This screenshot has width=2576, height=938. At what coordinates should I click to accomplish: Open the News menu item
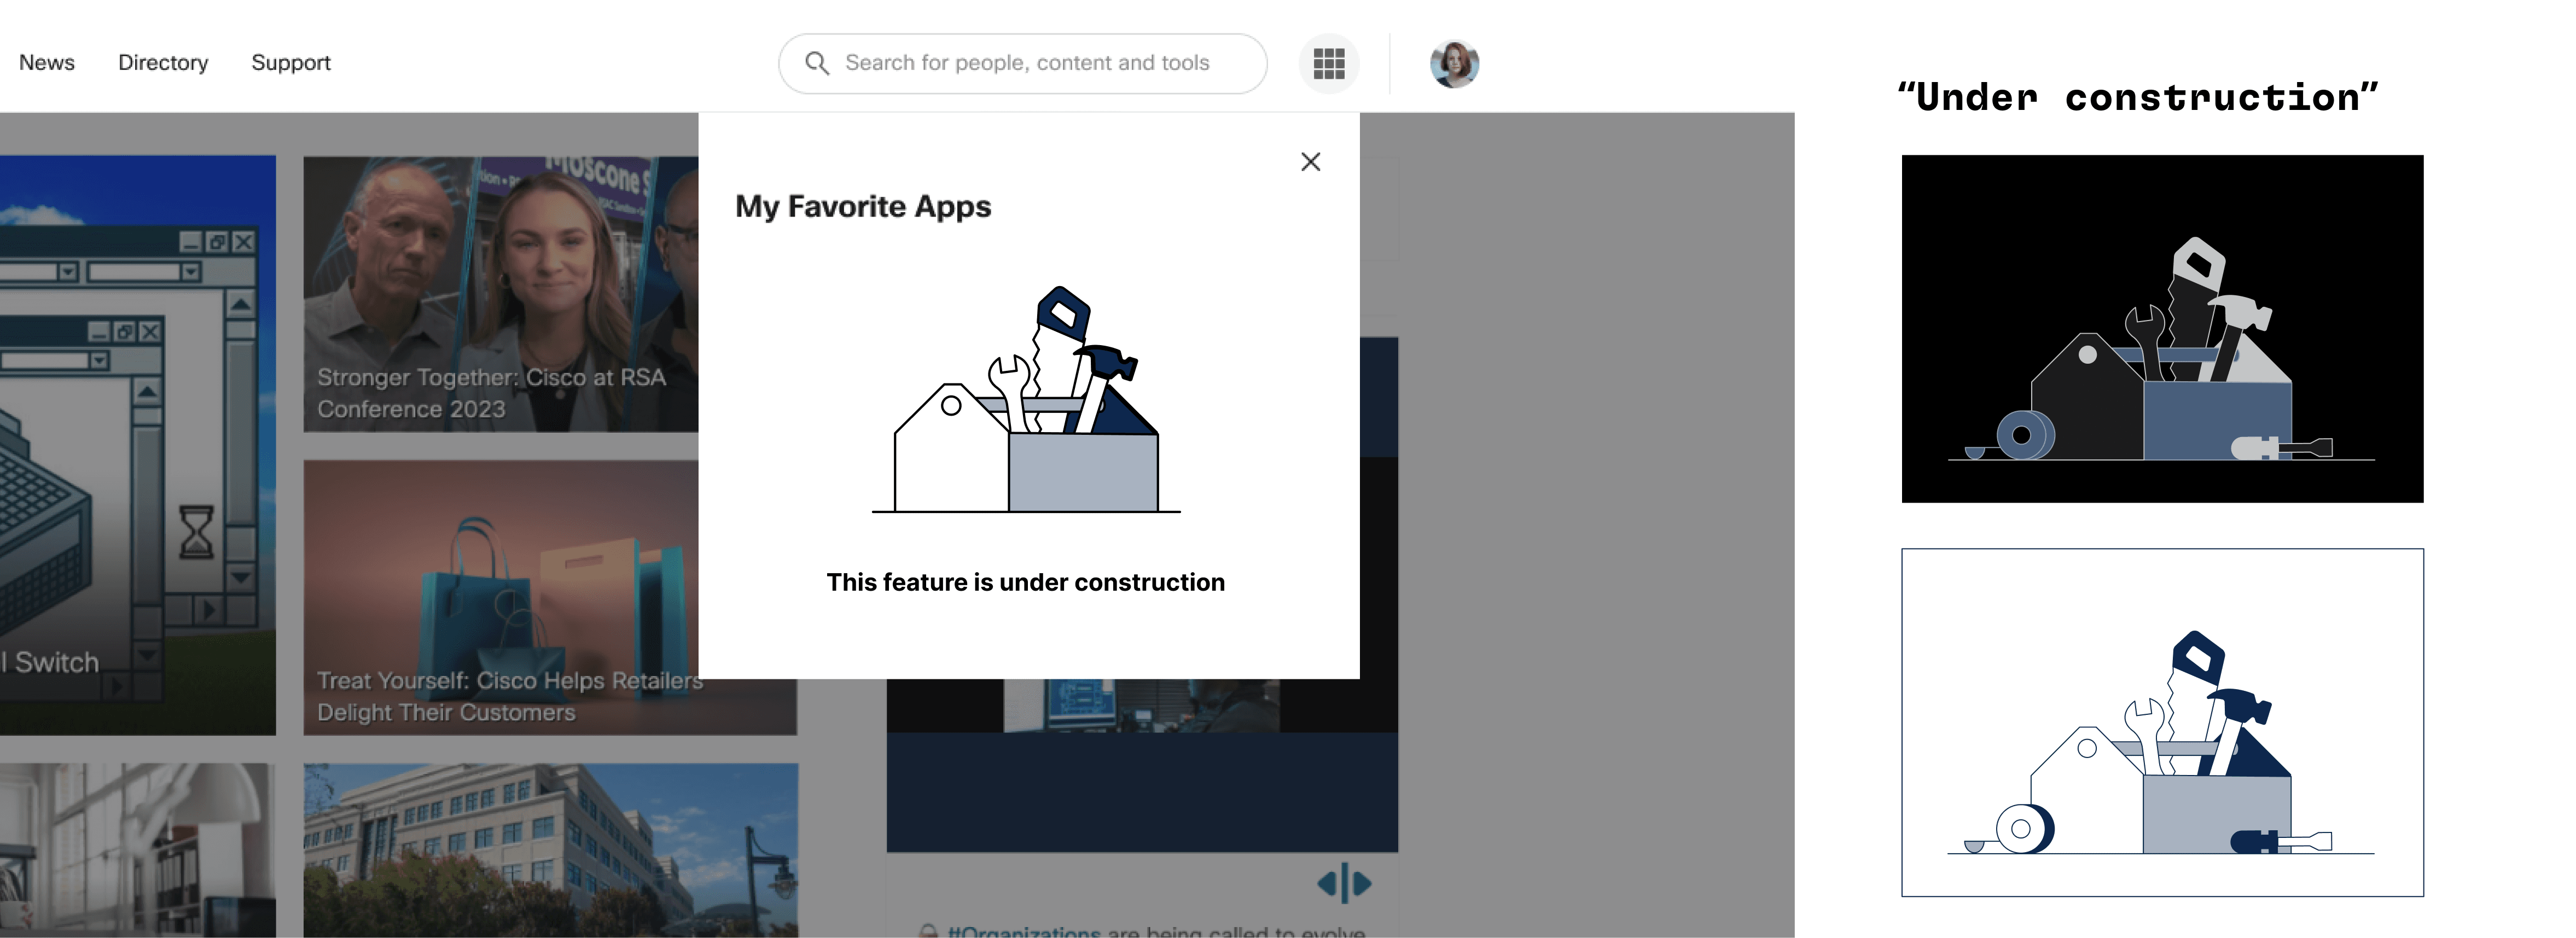(x=47, y=63)
